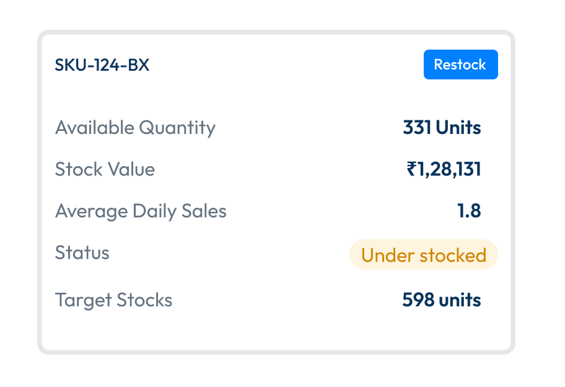Select the ₹1,28,131 stock value amount
This screenshot has width=565, height=387.
[x=444, y=169]
